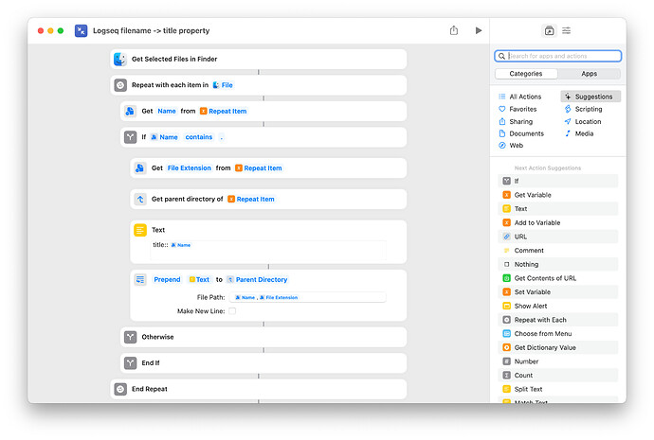
Task: Add the Get Dictionary Value suggested action
Action: [558, 347]
